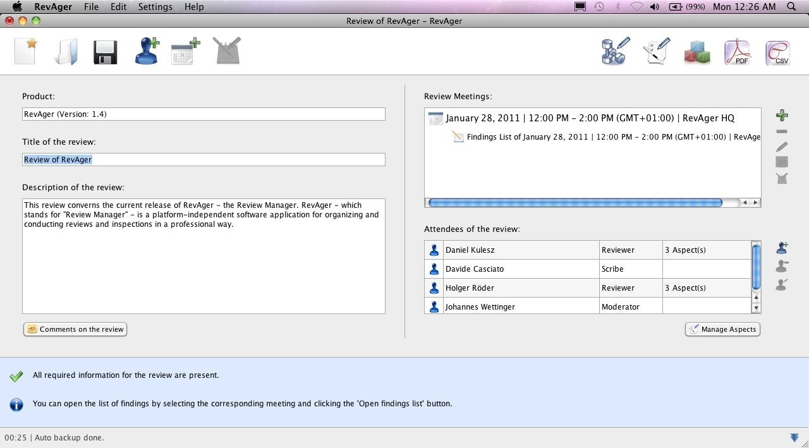Click inside the Description of the review text area
This screenshot has width=809, height=448.
coord(204,257)
